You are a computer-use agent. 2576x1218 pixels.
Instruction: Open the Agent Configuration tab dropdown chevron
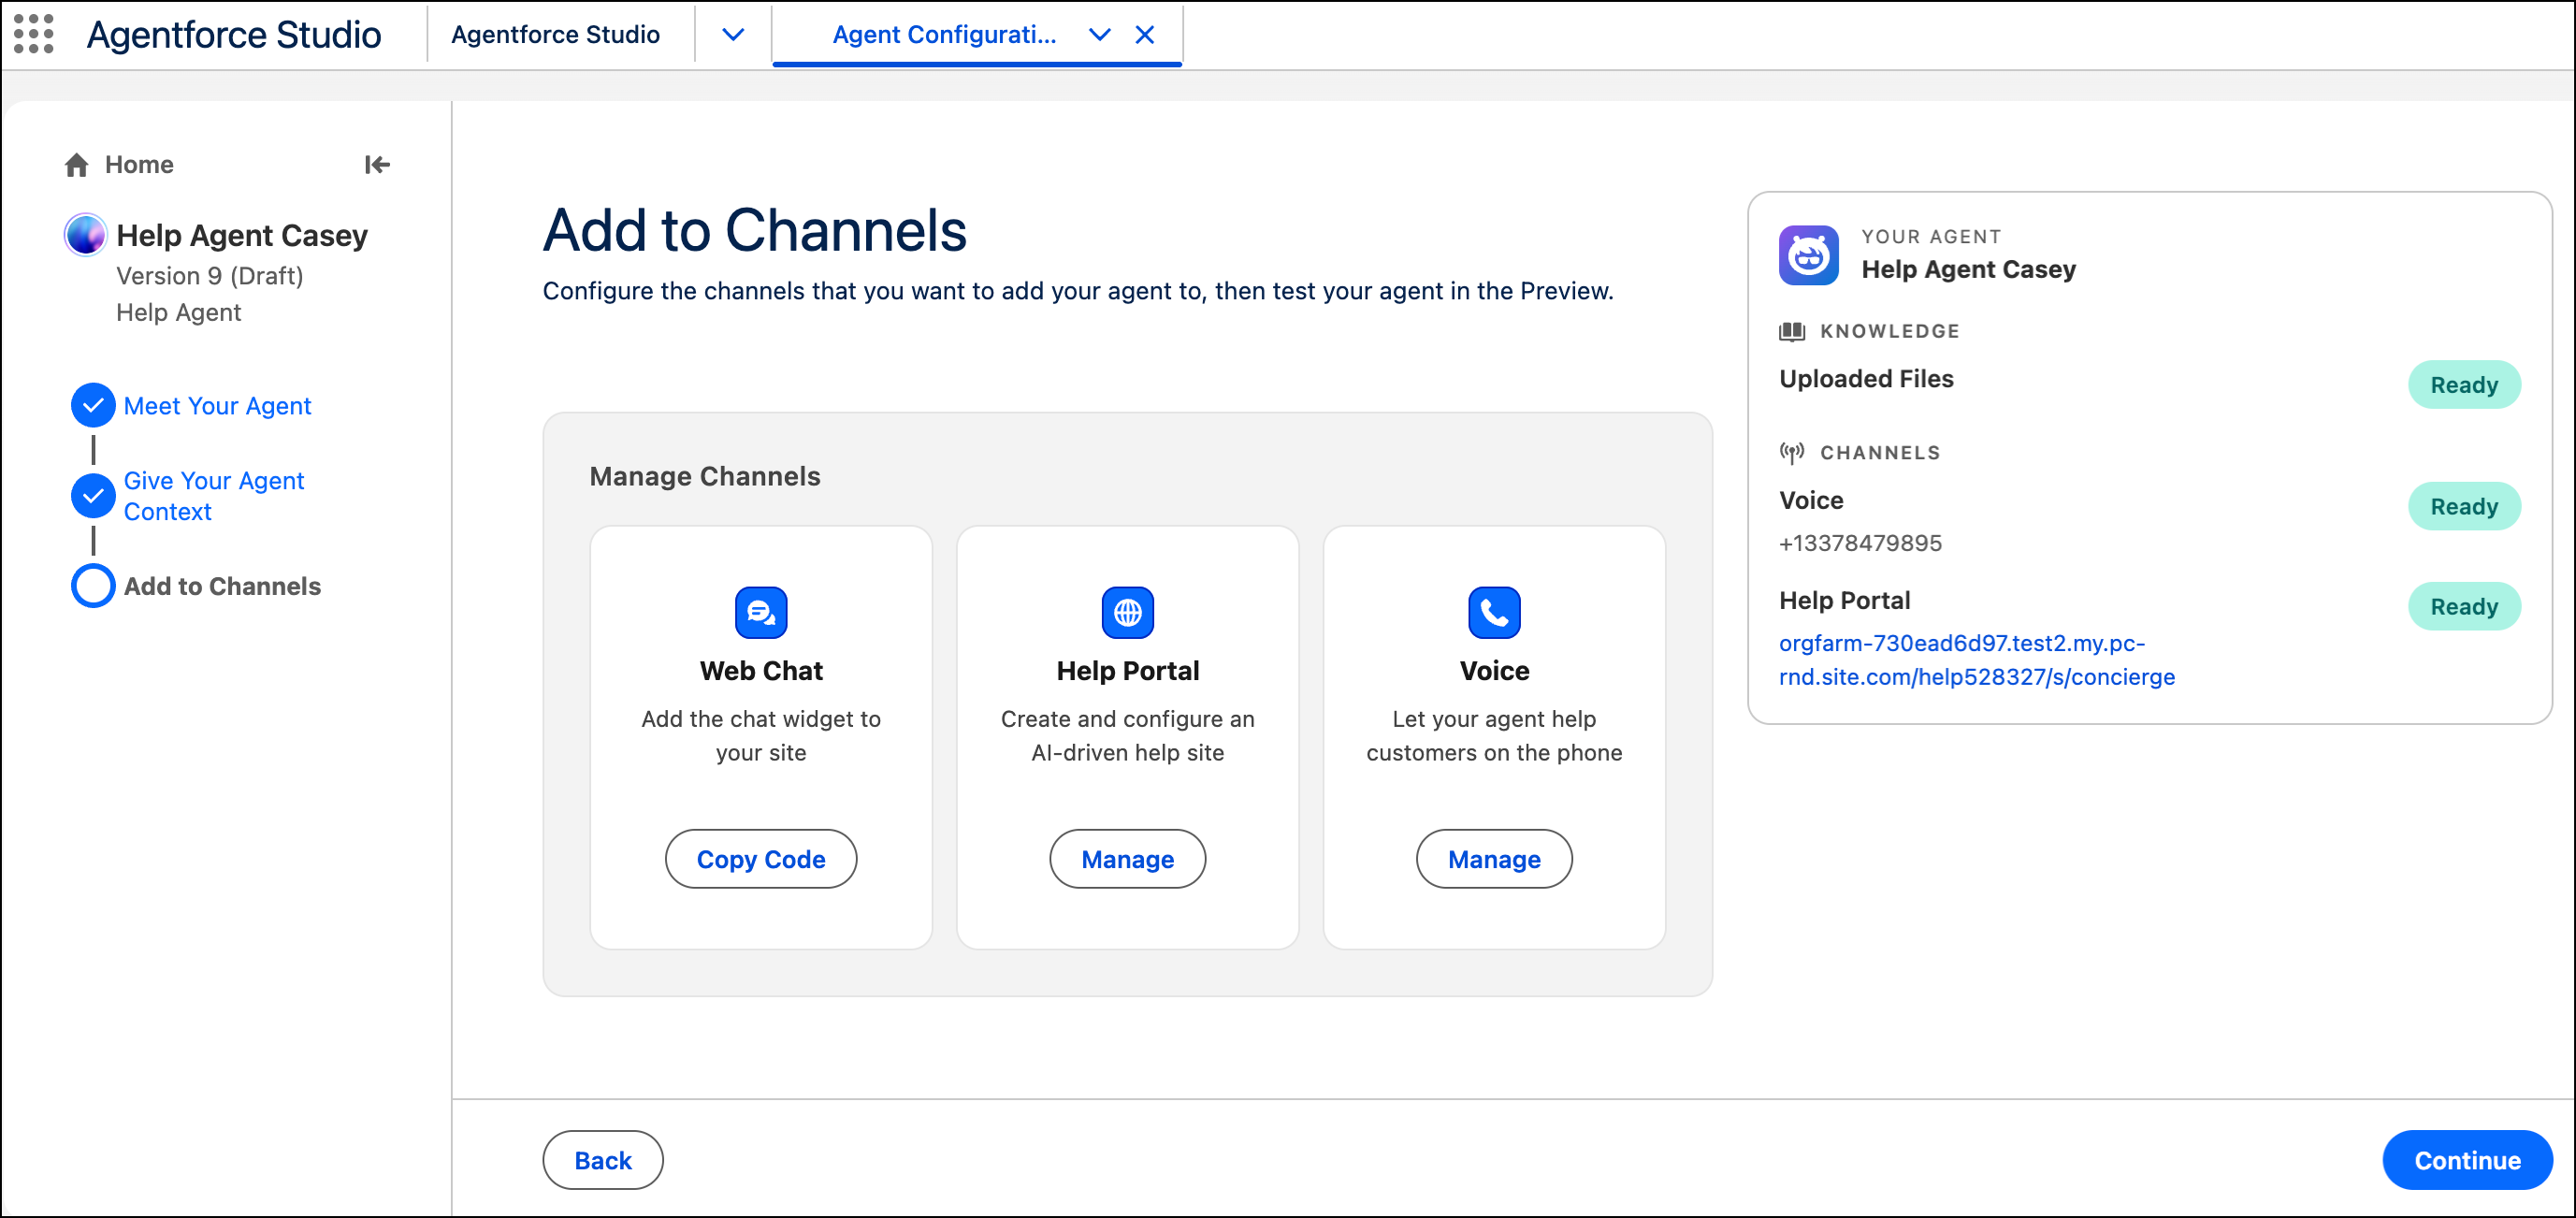1099,35
